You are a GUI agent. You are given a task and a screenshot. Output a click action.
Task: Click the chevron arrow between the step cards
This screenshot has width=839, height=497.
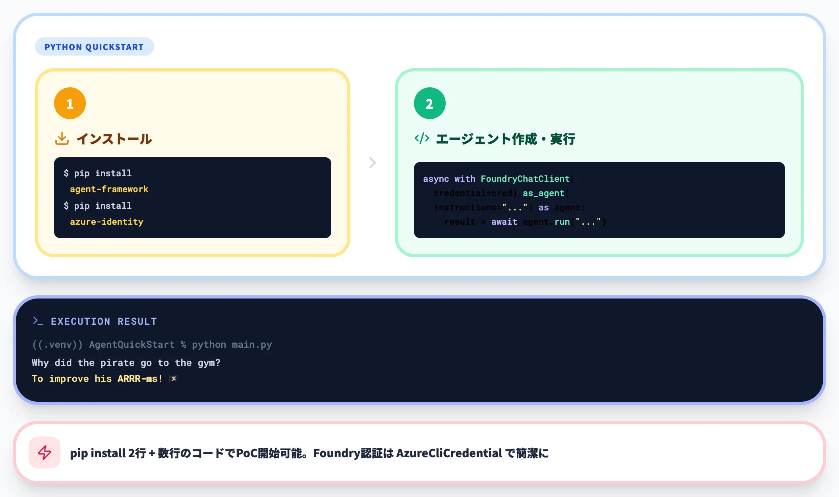pos(372,163)
